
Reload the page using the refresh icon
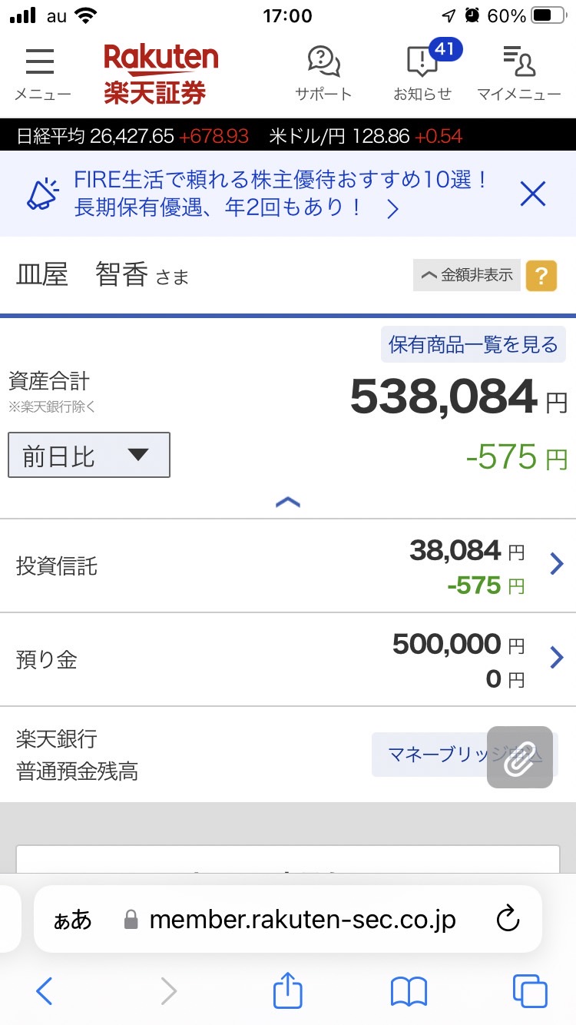(x=508, y=919)
